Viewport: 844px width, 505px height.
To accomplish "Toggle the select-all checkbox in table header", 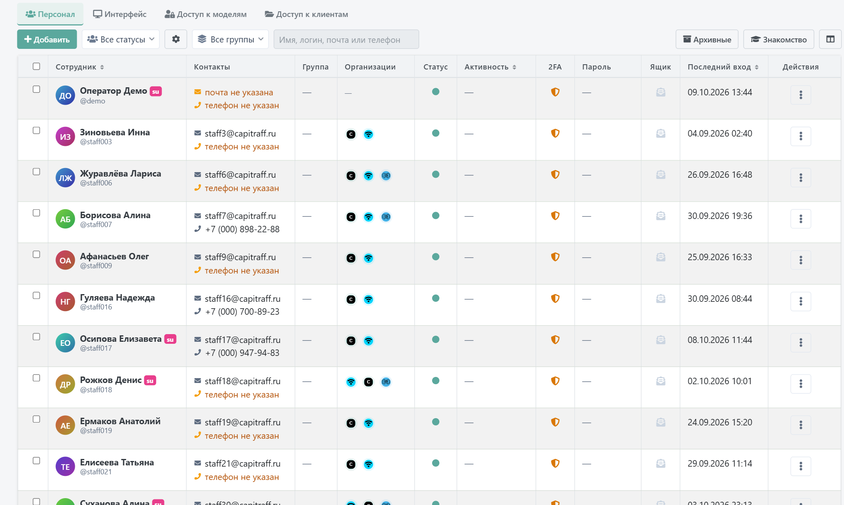I will [x=36, y=66].
